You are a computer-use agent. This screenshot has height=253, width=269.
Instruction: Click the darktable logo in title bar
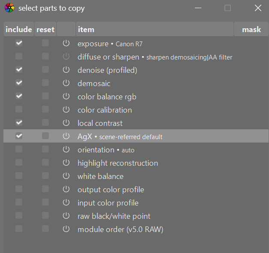(x=9, y=8)
